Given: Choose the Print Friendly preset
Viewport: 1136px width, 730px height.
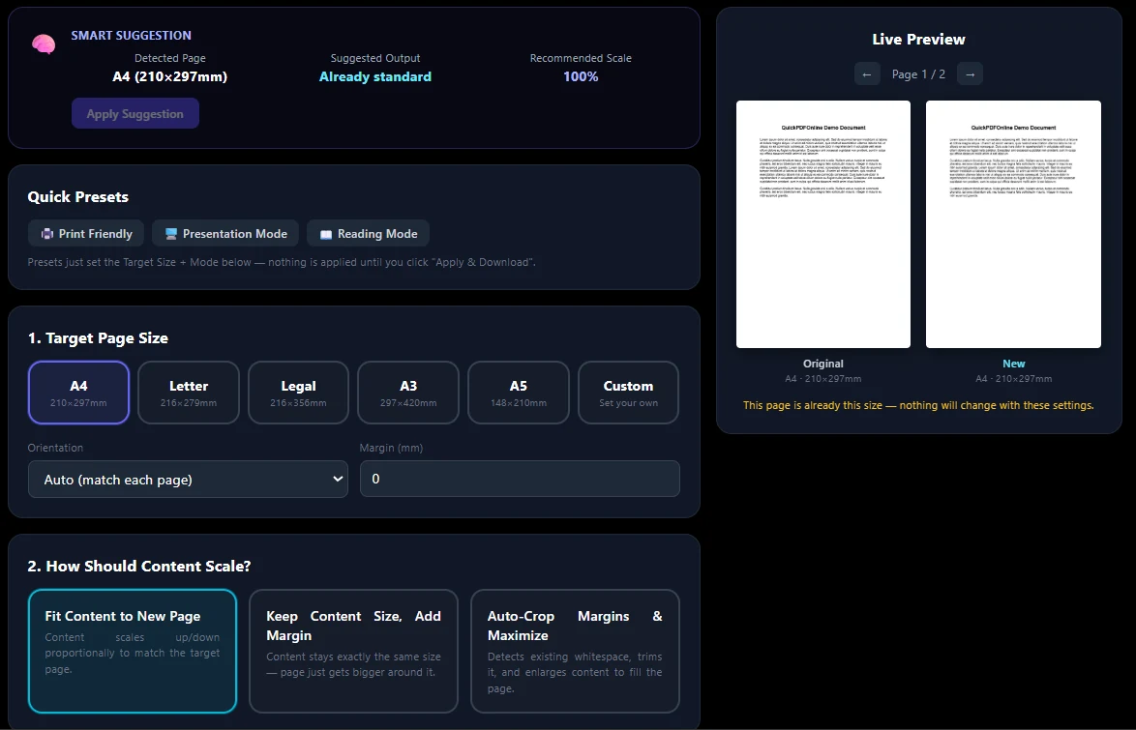Looking at the screenshot, I should [x=86, y=233].
